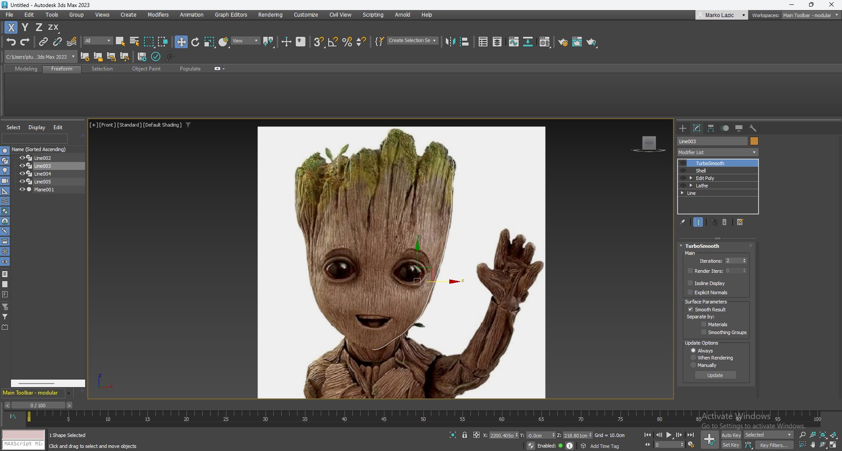
Task: Restrict to Z axis button
Action: pyautogui.click(x=39, y=27)
